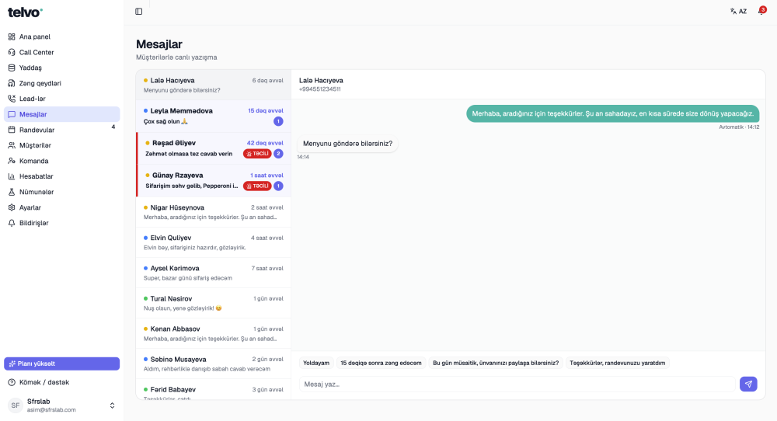Select quick reply Yoldayam
This screenshot has width=777, height=421.
click(x=316, y=363)
